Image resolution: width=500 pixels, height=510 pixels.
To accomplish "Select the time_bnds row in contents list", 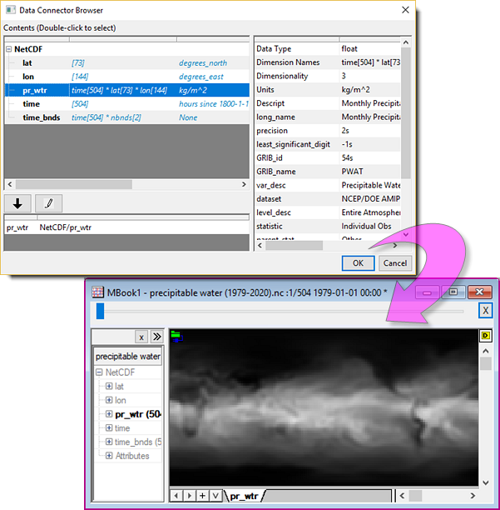I will point(127,117).
